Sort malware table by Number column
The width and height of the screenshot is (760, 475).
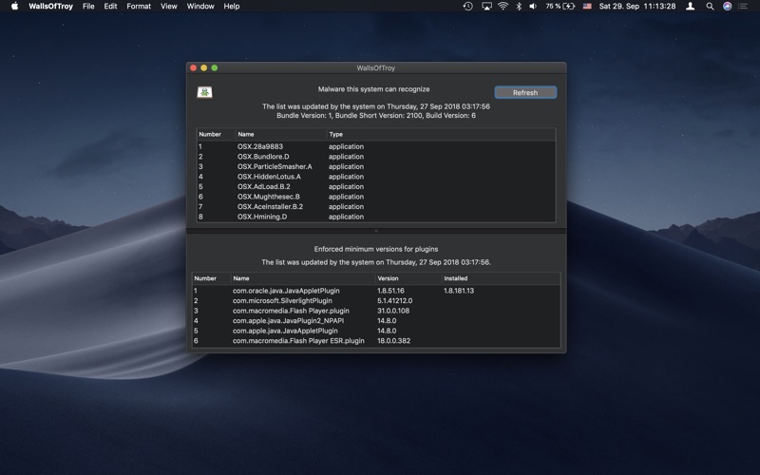click(216, 134)
